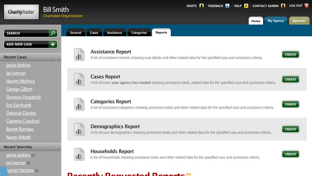Collapse the Recent Searches section

[x=56, y=147]
